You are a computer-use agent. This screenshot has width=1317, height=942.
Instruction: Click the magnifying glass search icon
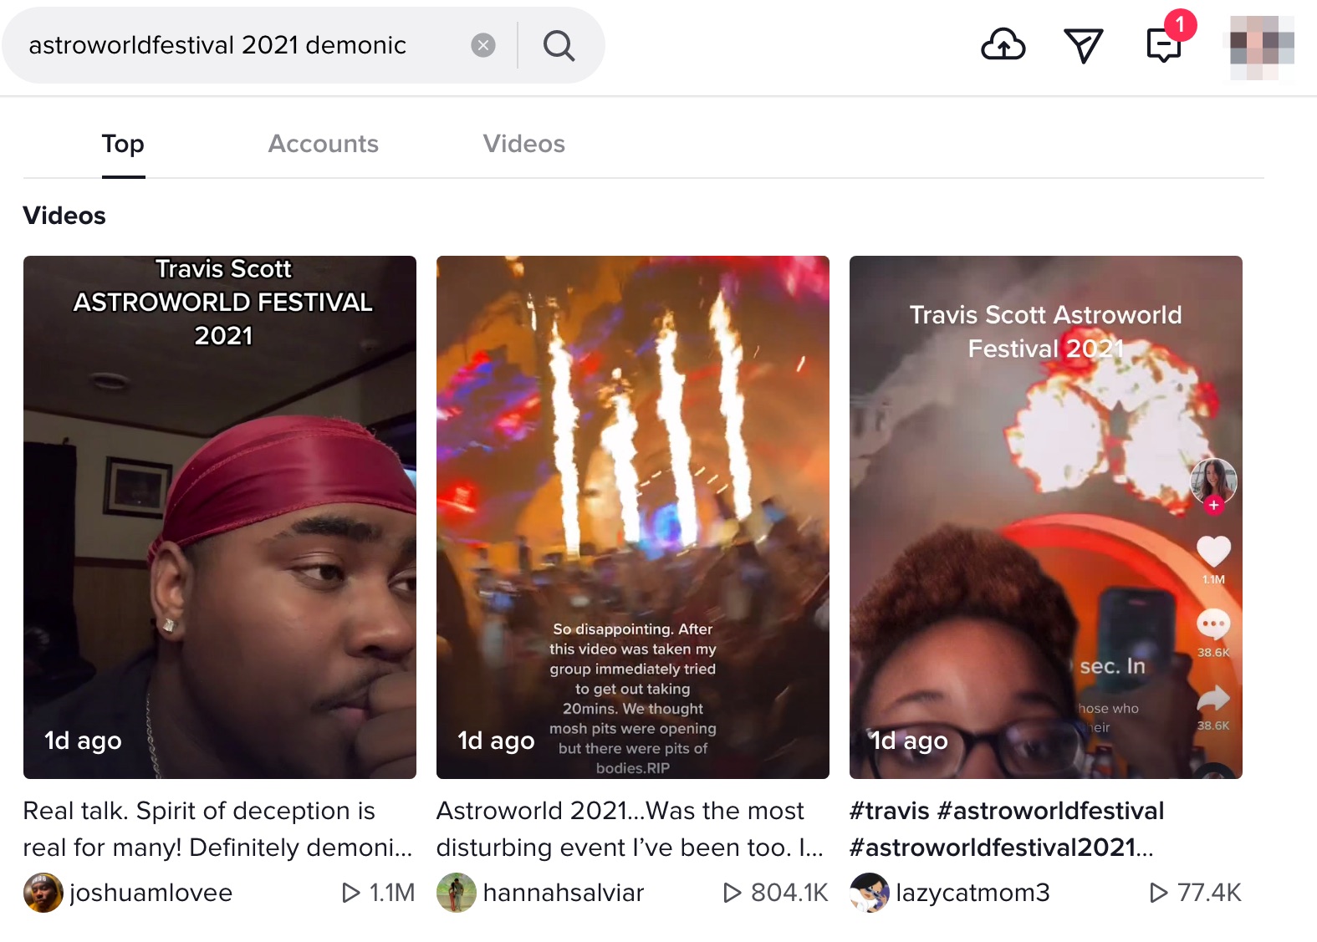tap(559, 45)
